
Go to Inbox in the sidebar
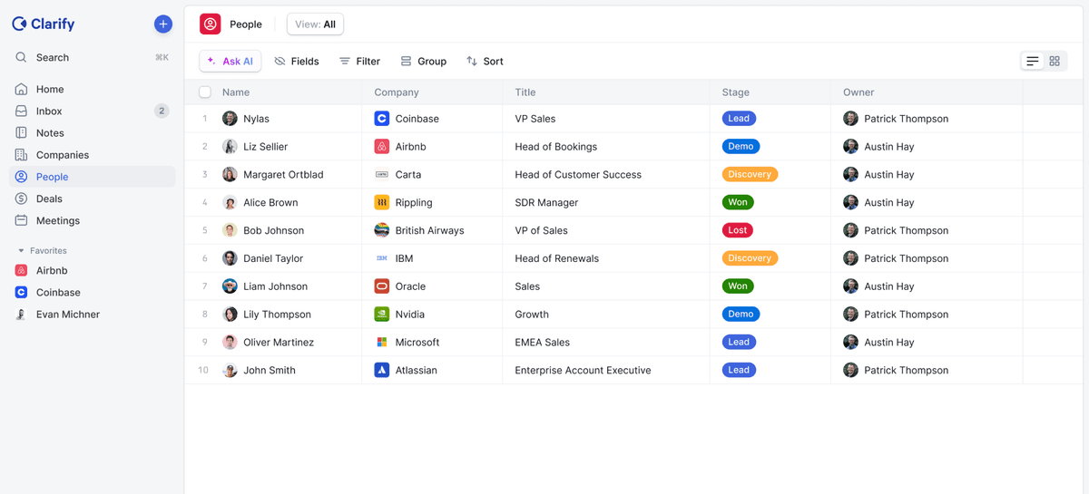(x=49, y=111)
